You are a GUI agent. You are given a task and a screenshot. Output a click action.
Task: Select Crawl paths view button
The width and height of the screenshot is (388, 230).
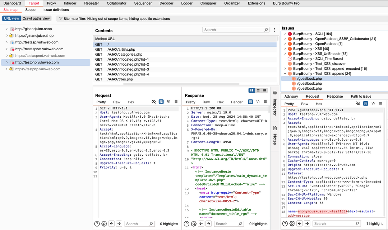point(36,19)
